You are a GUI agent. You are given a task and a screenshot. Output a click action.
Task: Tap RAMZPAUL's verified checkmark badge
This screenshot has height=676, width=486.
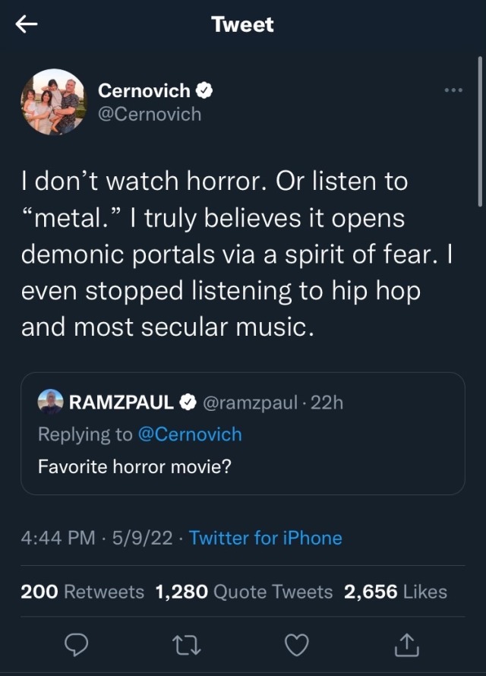(x=187, y=403)
